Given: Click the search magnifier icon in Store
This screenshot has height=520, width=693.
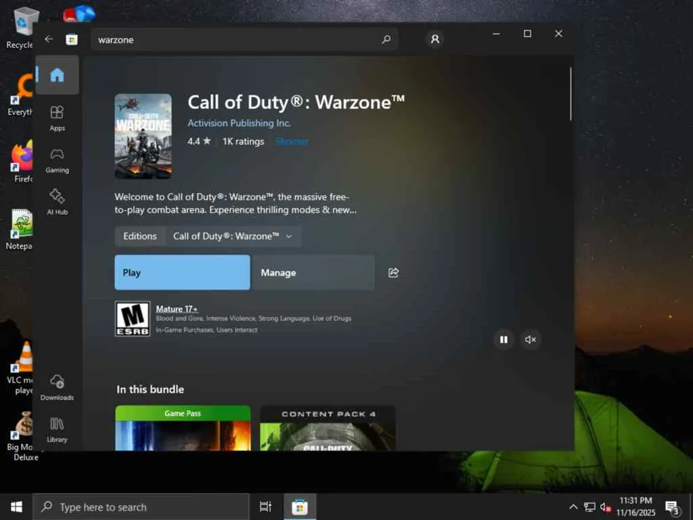Looking at the screenshot, I should (x=386, y=39).
